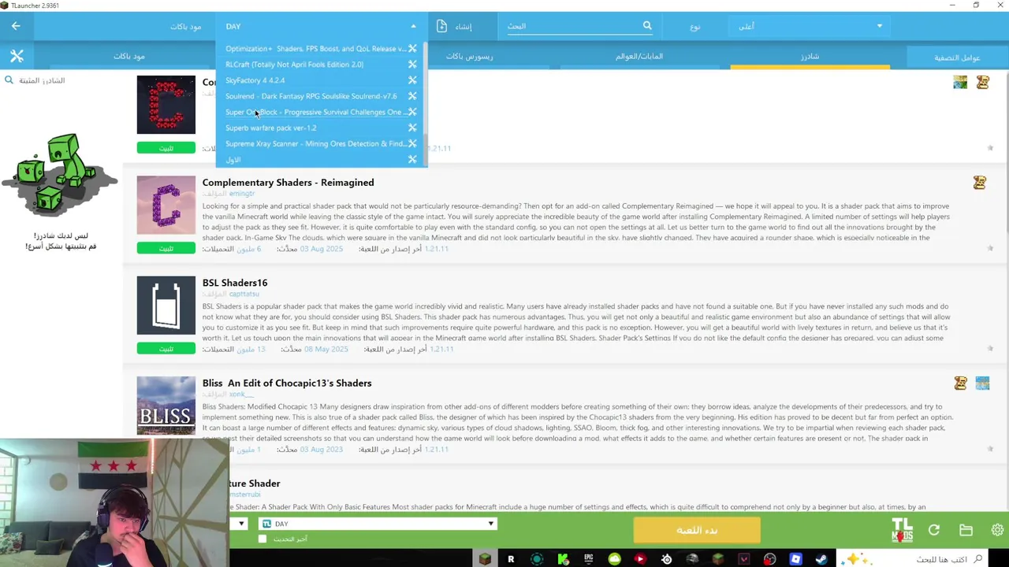
Task: Remove Soulrend modpack via its X icon
Action: [x=412, y=96]
